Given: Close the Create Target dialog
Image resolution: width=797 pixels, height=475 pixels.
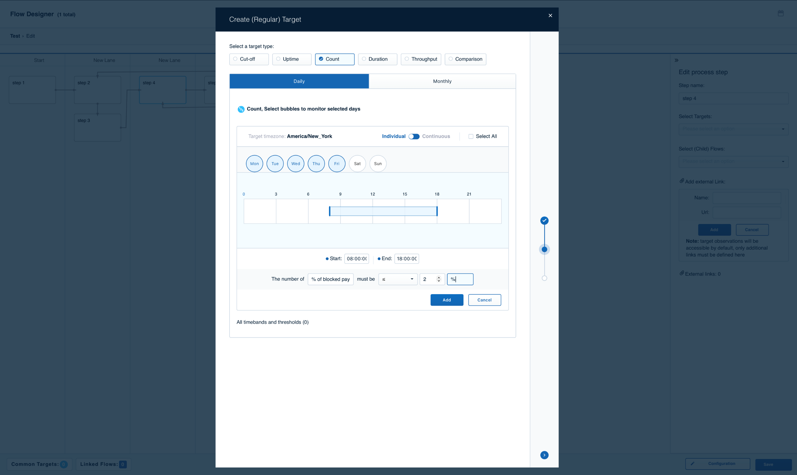Looking at the screenshot, I should pyautogui.click(x=550, y=15).
